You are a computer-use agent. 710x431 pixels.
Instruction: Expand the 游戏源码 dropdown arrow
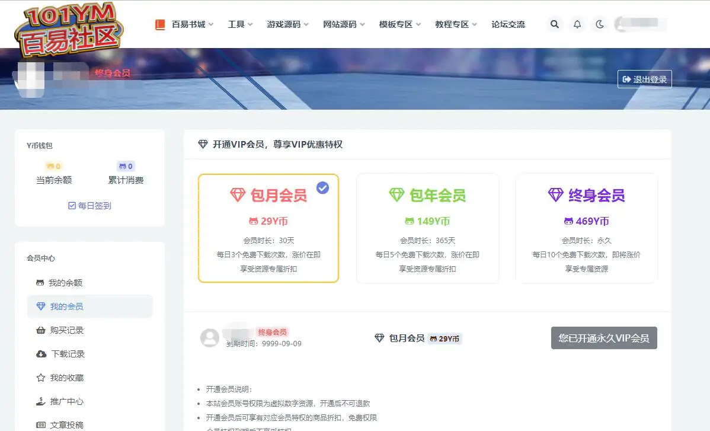306,24
